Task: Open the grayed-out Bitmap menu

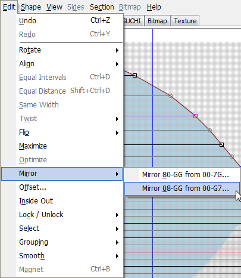Action: point(130,7)
